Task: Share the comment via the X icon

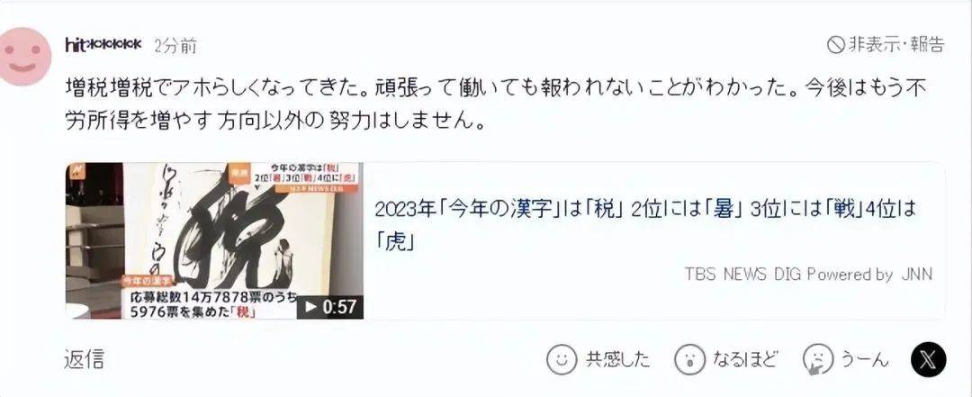Action: [x=928, y=360]
